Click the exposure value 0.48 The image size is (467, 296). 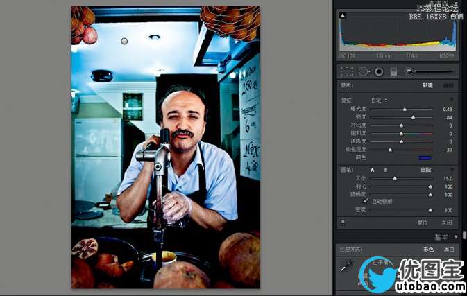point(448,110)
